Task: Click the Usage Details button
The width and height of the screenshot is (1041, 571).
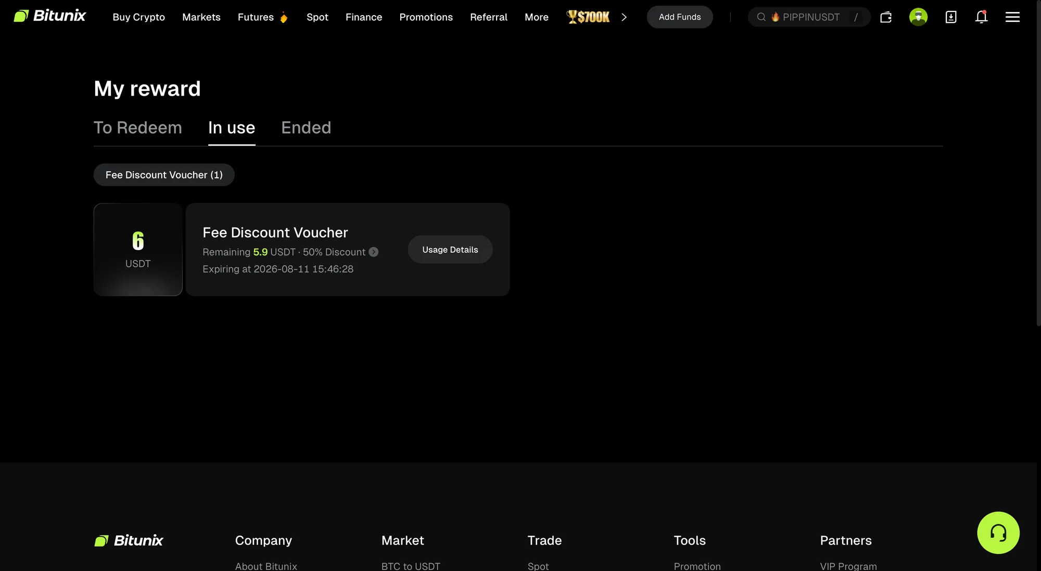Action: pos(450,250)
